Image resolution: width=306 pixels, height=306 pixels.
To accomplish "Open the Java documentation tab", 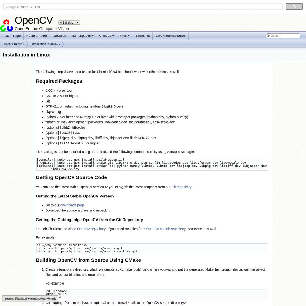I will click(x=170, y=36).
